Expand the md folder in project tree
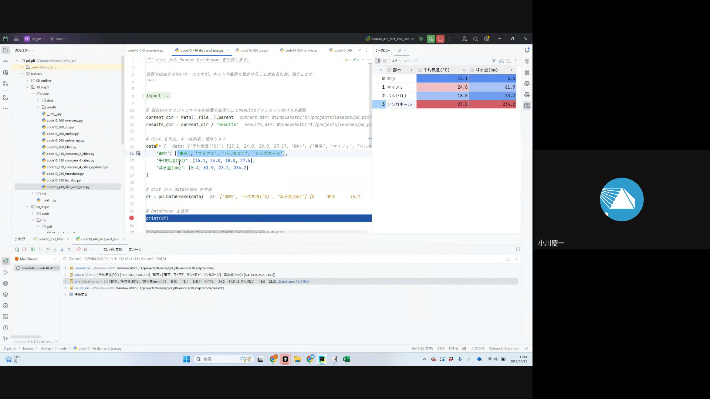Viewport: 710px width, 399px height. [33, 194]
